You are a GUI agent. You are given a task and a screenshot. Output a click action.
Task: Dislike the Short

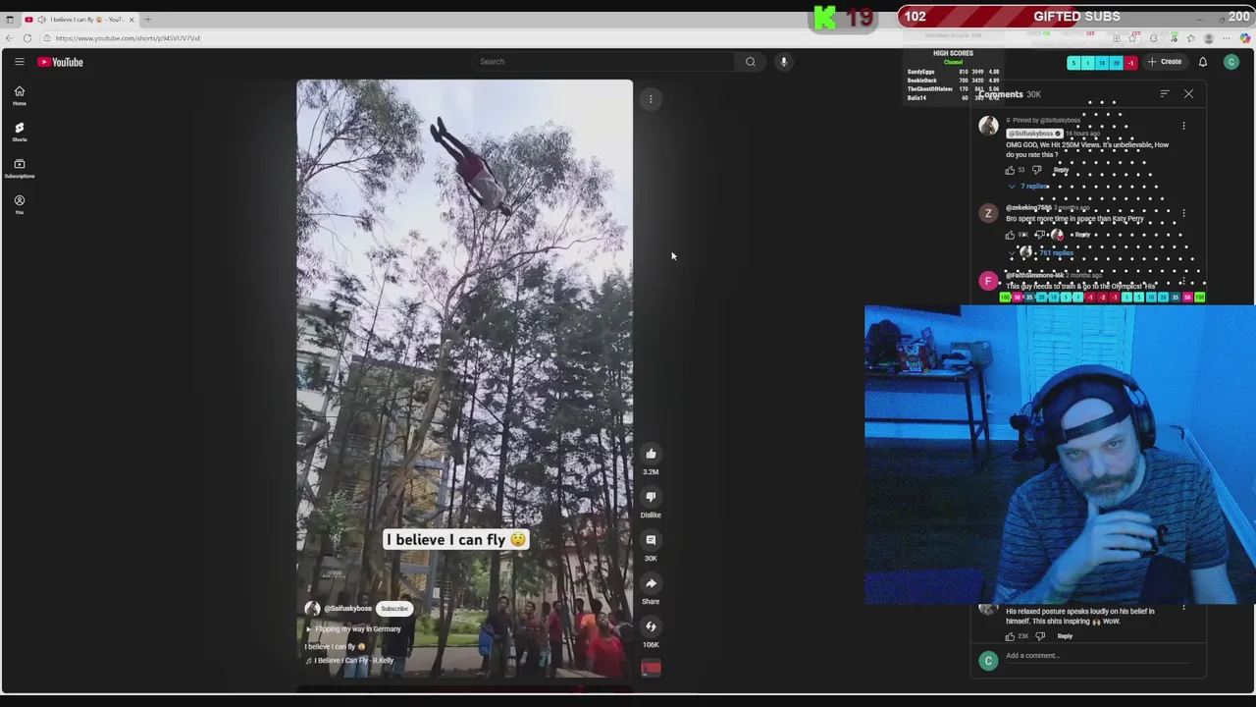[651, 497]
